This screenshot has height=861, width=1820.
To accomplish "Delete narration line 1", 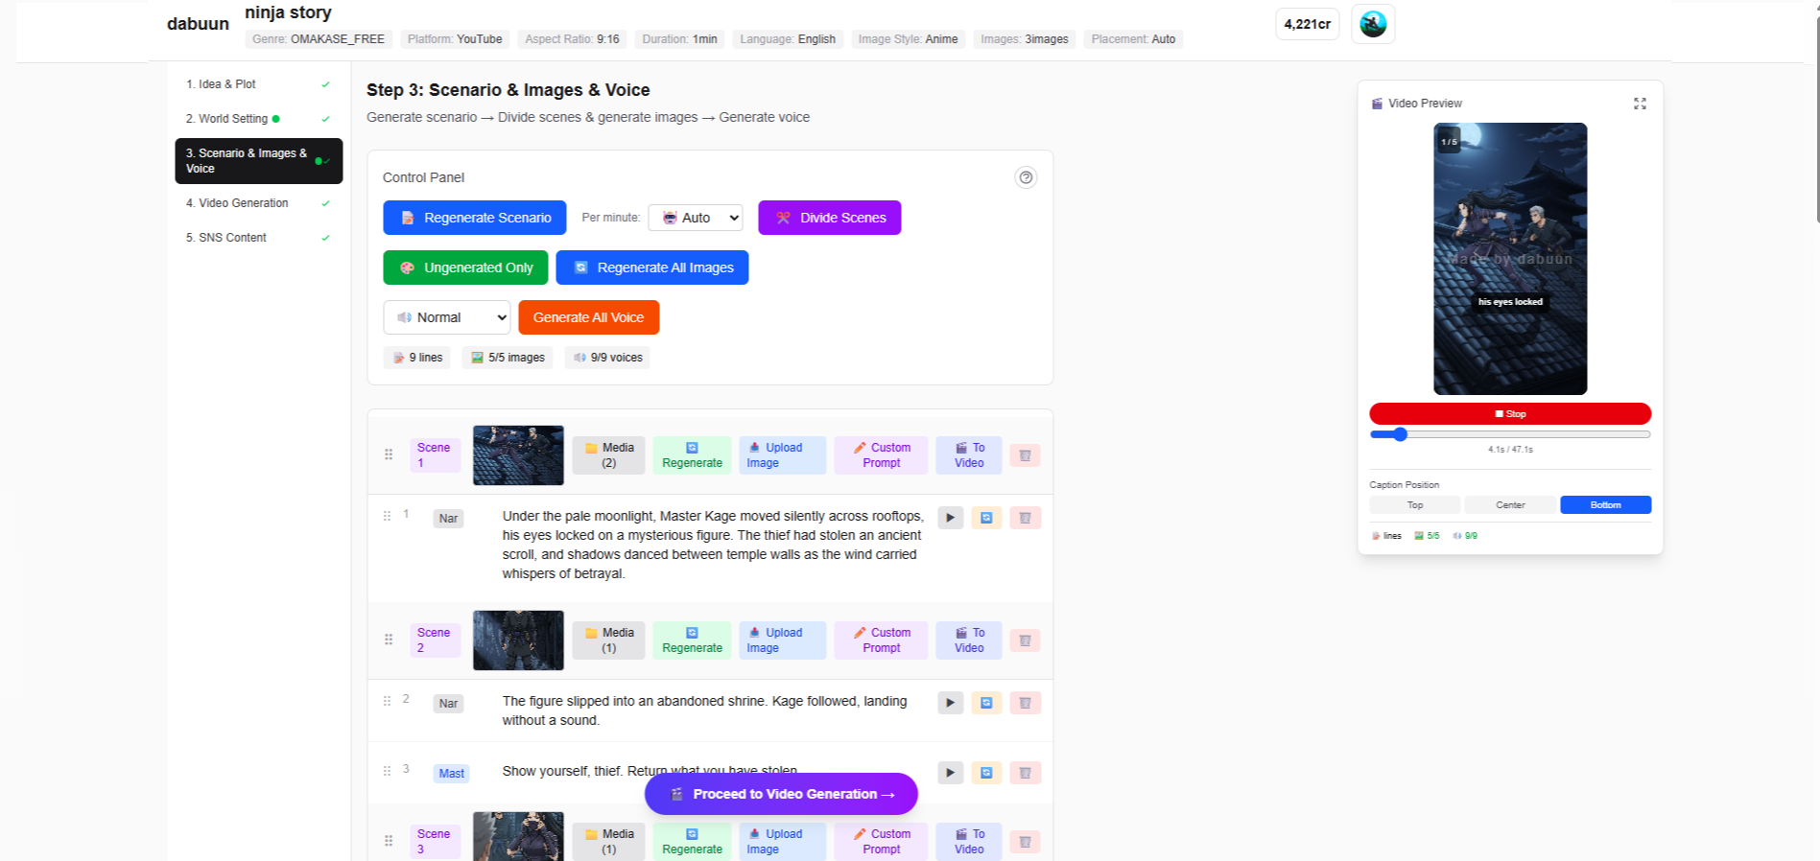I will tap(1025, 518).
